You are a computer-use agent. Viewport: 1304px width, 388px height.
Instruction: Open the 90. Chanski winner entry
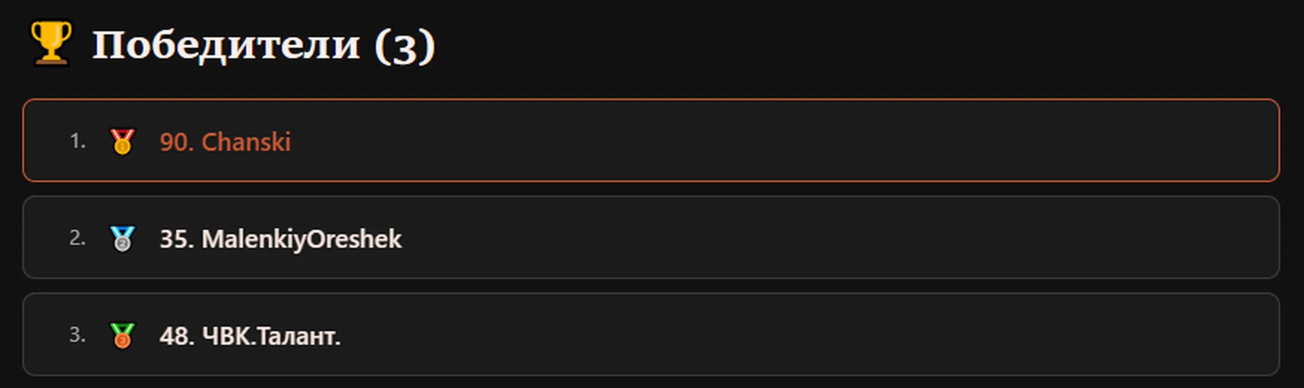click(x=651, y=140)
